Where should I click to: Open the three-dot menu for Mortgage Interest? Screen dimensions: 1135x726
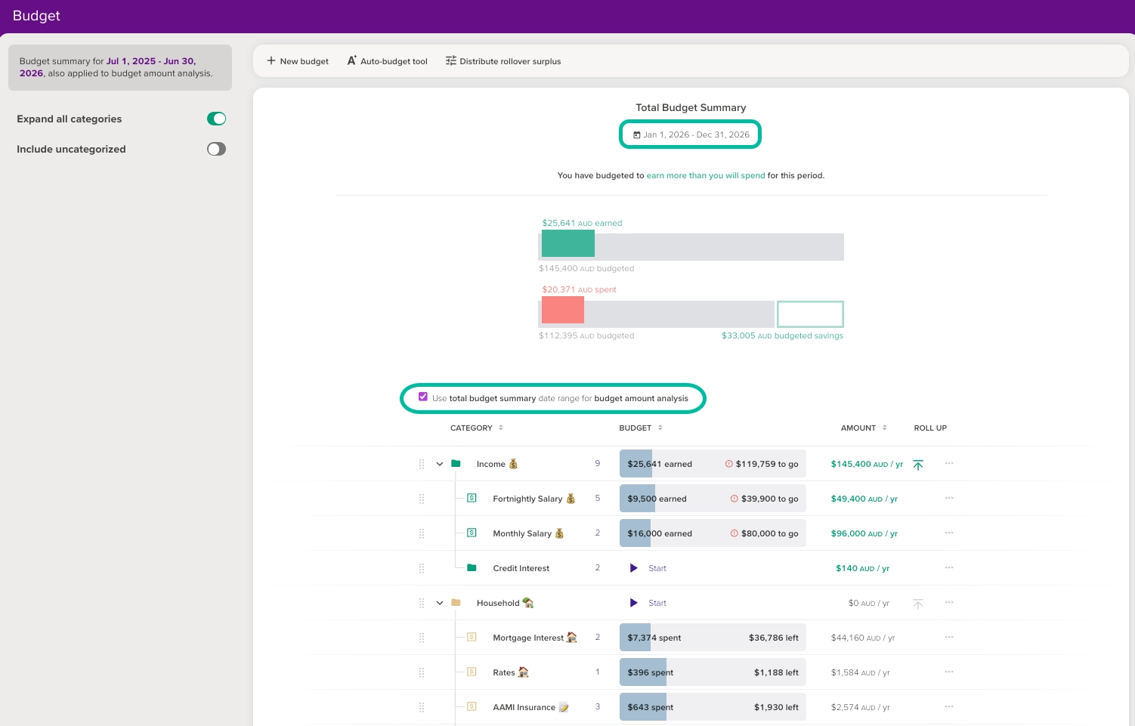point(949,638)
